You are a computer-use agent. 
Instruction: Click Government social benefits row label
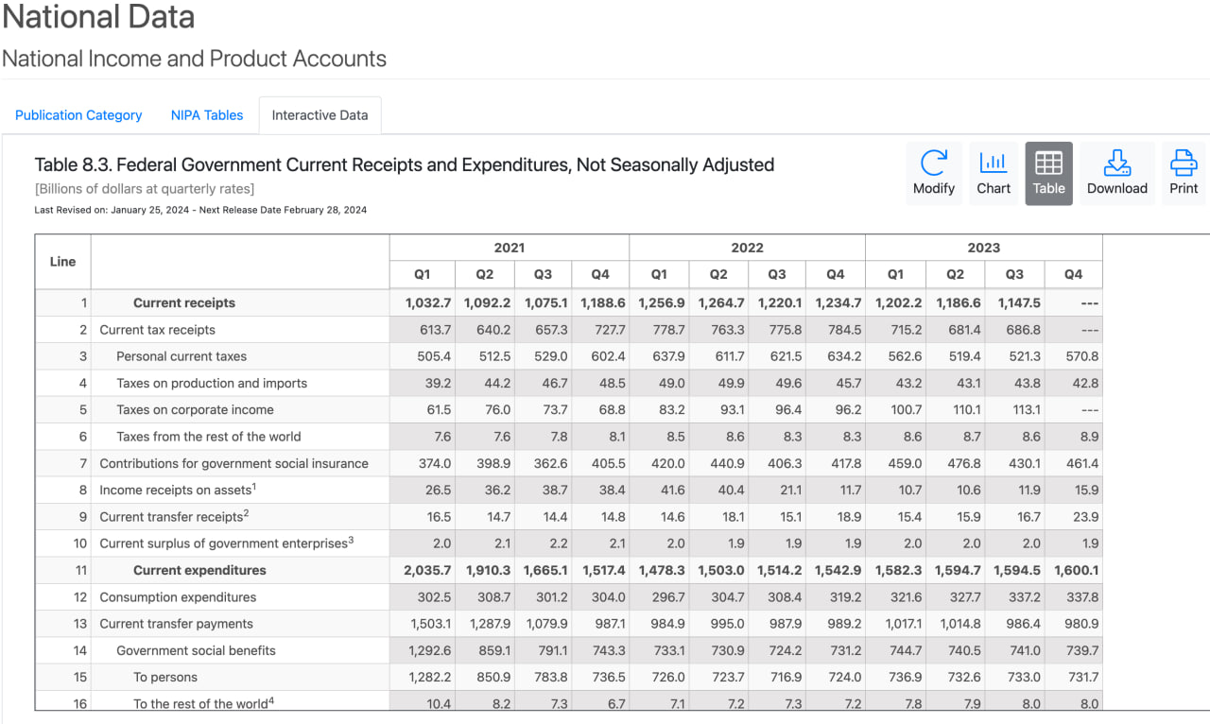coord(197,650)
